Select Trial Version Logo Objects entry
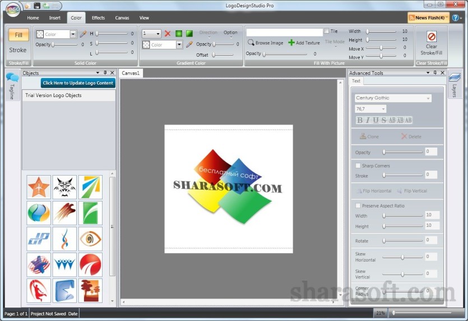 [x=68, y=95]
